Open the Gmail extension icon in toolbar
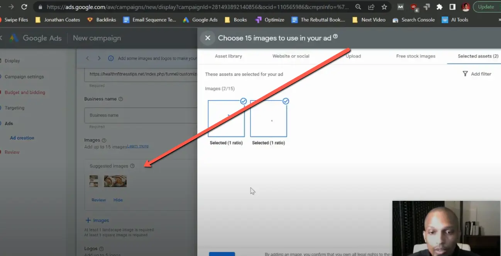 pos(400,7)
